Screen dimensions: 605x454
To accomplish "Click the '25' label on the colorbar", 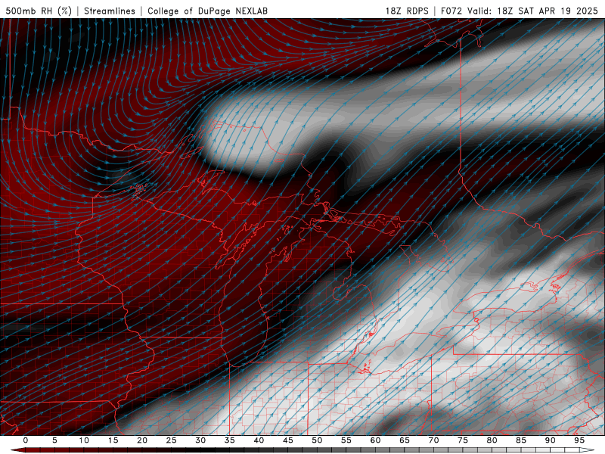I will coord(172,440).
